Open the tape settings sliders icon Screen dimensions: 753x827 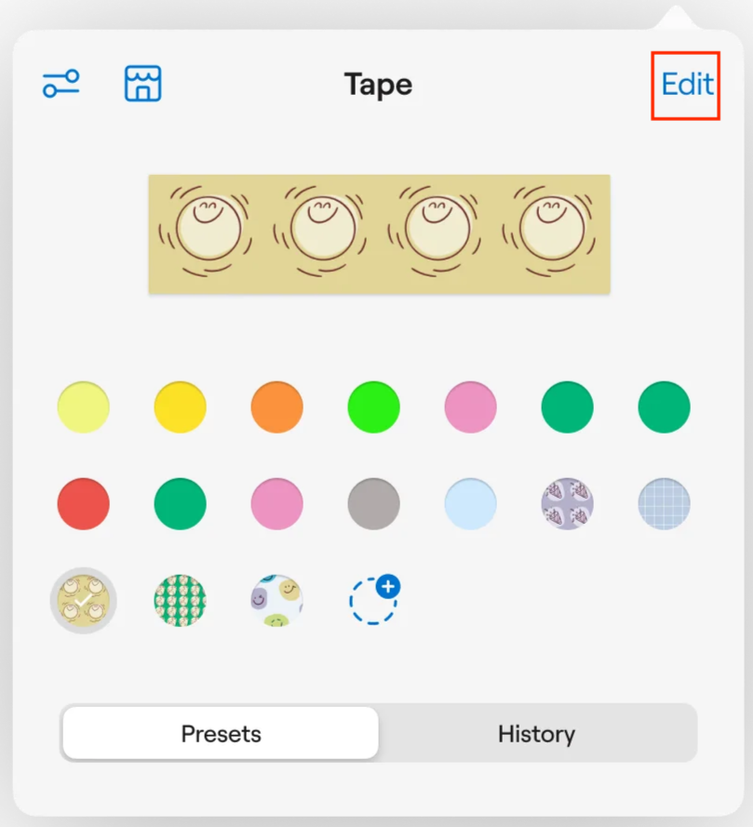click(x=61, y=84)
